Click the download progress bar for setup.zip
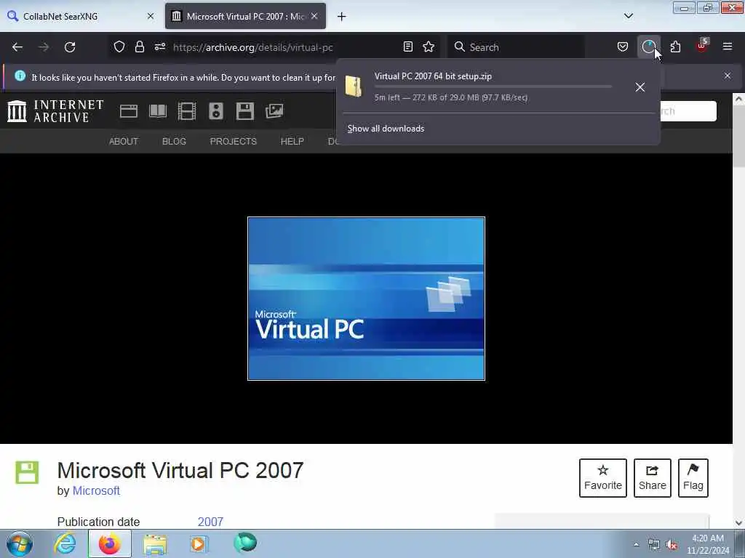The image size is (745, 558). (493, 87)
